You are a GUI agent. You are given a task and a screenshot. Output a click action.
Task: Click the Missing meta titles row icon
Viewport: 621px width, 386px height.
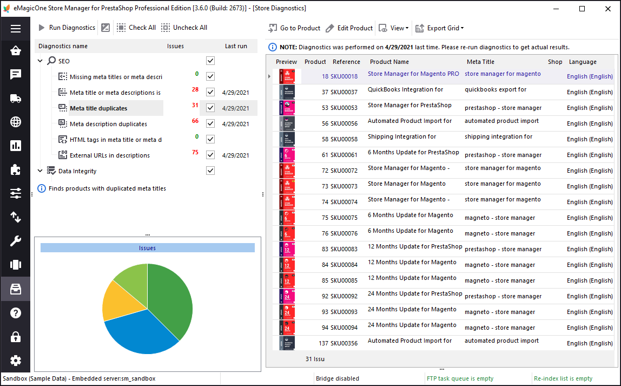[x=63, y=76]
